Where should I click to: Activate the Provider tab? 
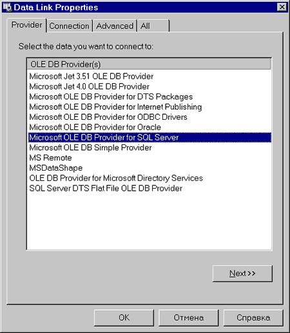26,25
